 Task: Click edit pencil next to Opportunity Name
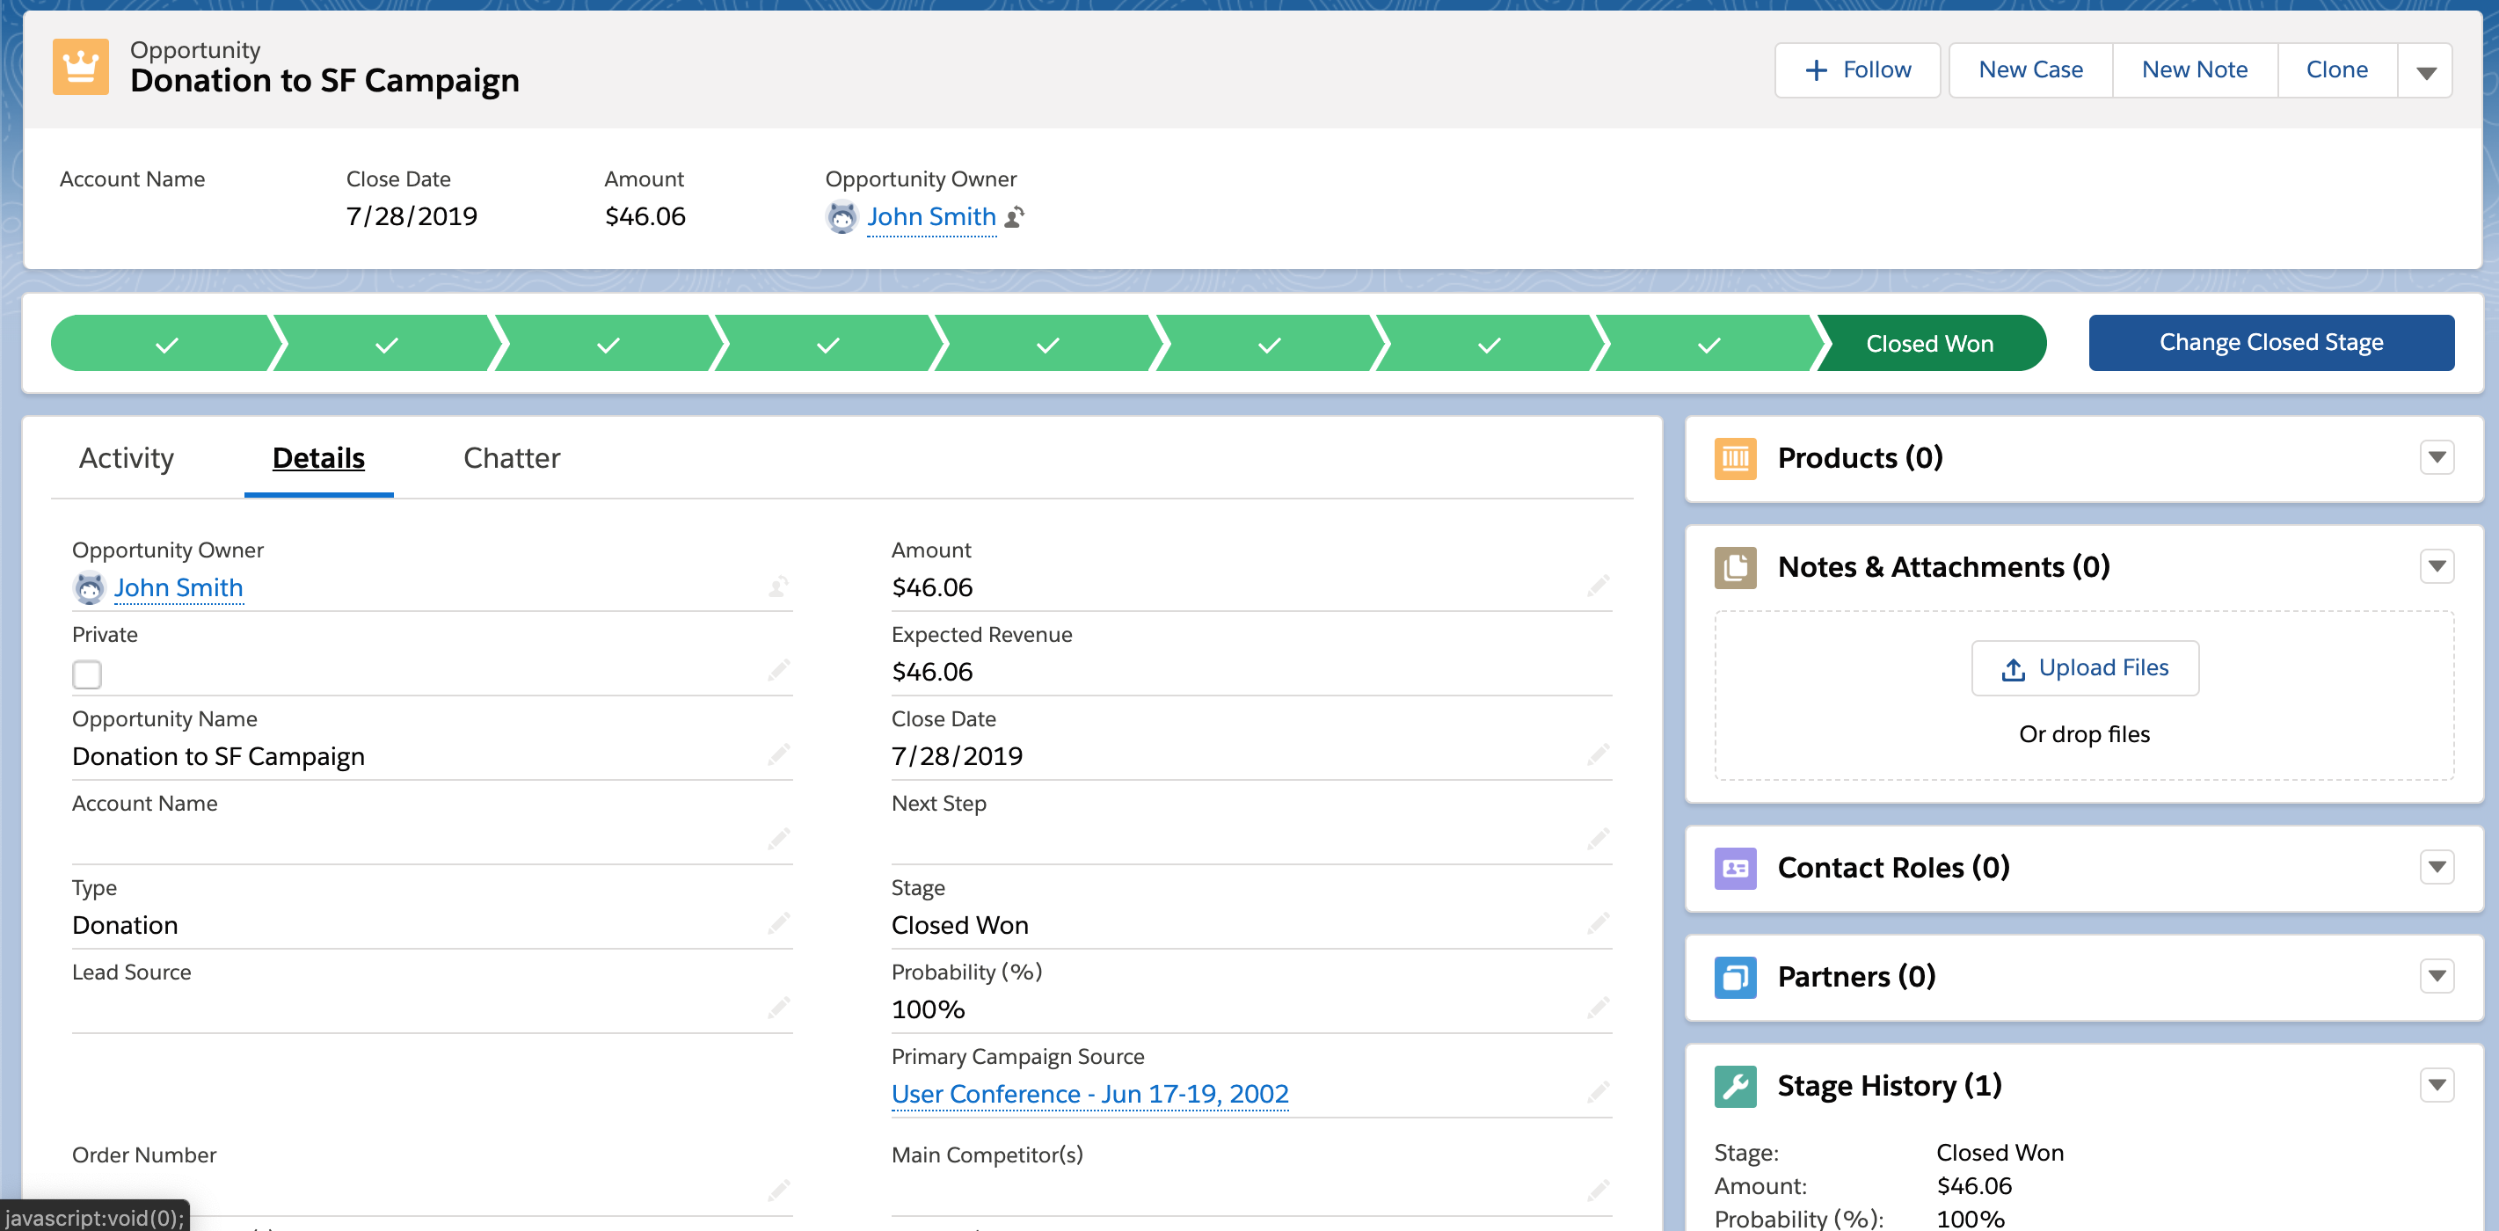778,754
